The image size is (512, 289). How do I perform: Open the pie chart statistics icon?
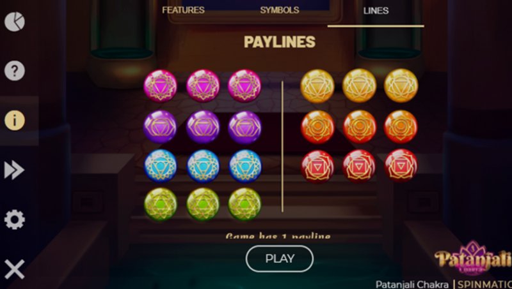point(14,22)
